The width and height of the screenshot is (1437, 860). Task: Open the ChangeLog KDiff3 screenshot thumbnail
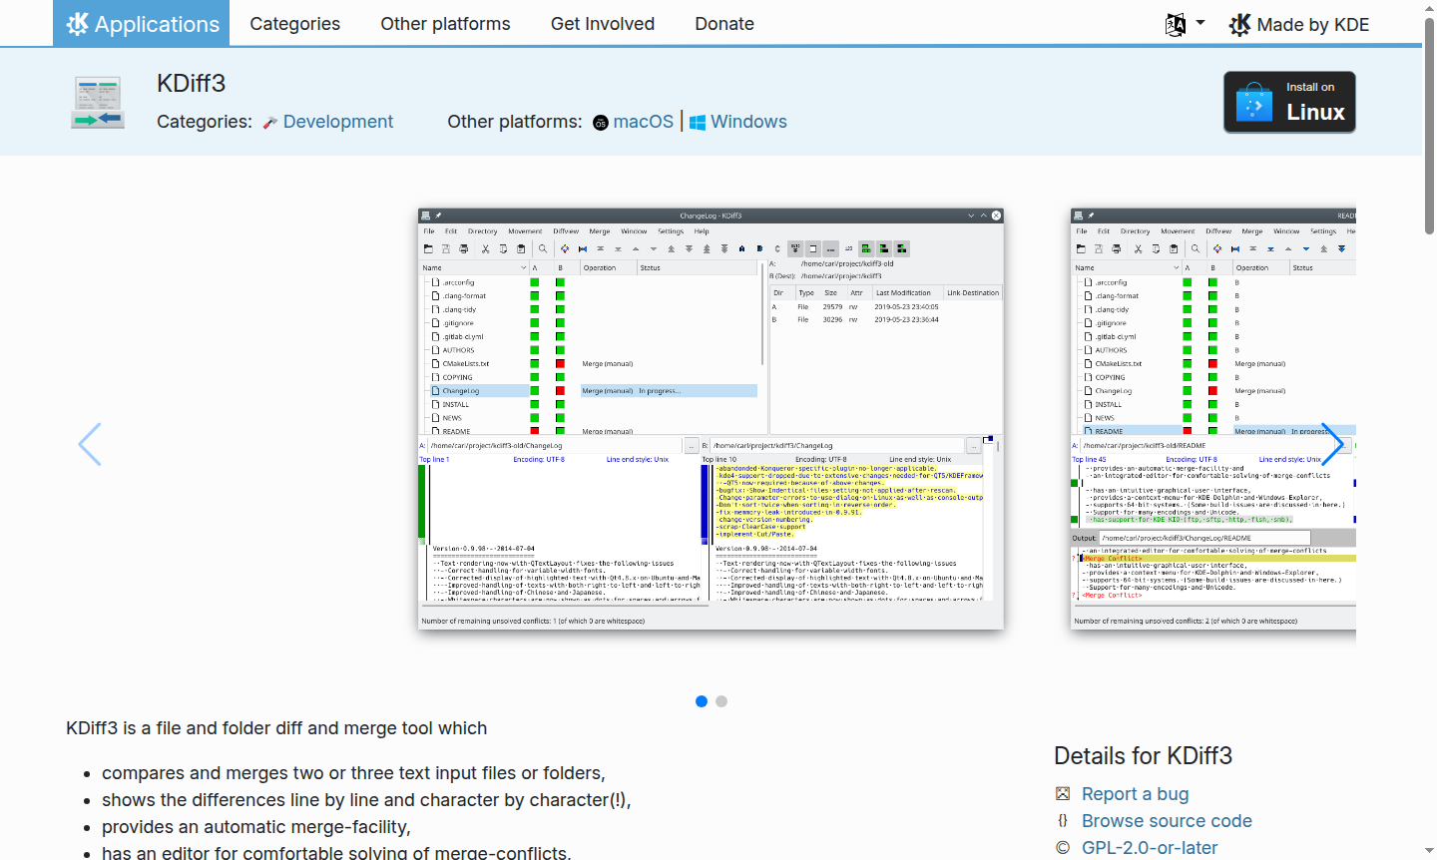tap(711, 419)
